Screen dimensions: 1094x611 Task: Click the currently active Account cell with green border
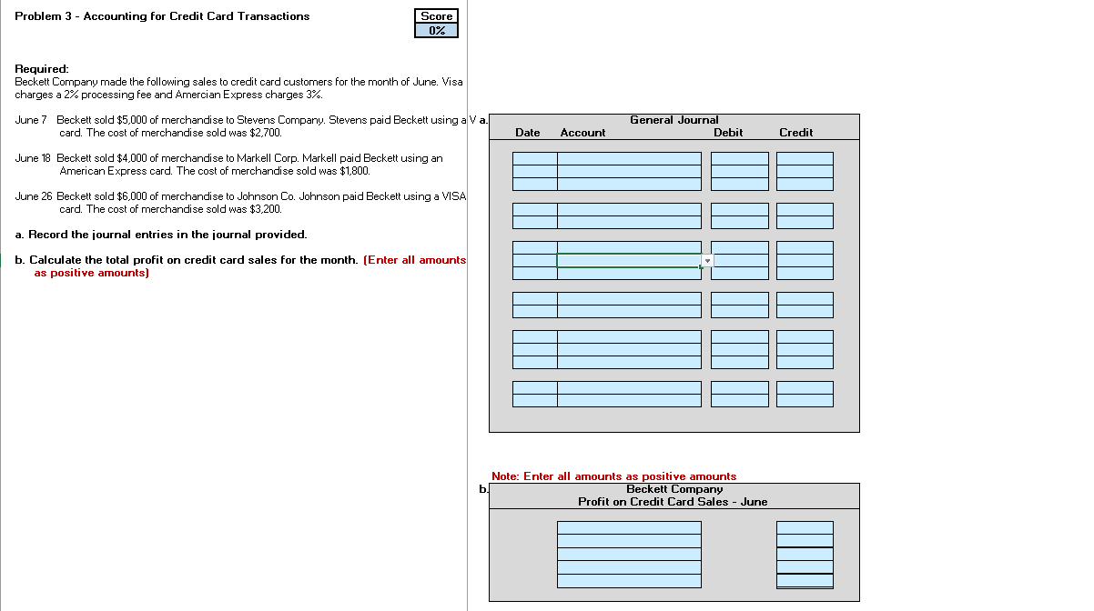point(627,262)
